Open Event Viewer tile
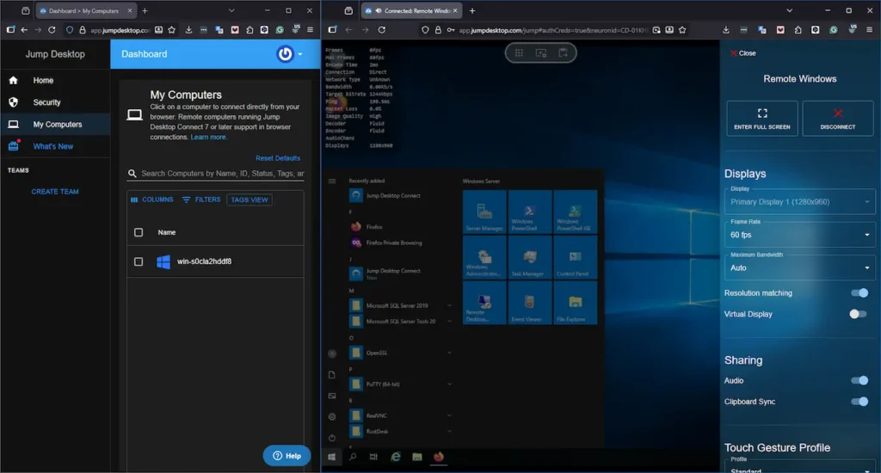The image size is (881, 473). (529, 303)
